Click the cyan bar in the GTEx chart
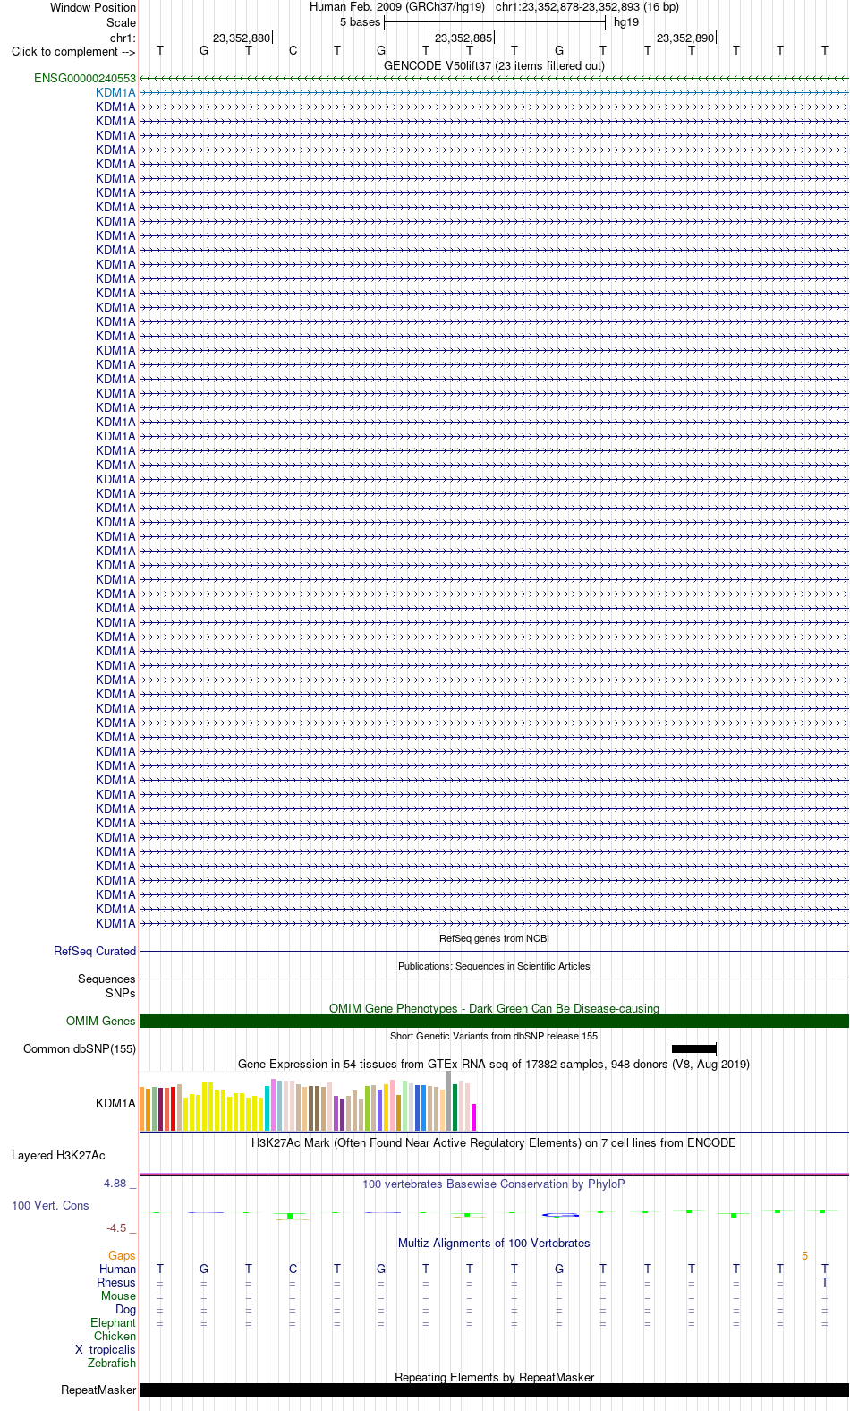Screen dimensions: 850x1411 [x=268, y=1108]
